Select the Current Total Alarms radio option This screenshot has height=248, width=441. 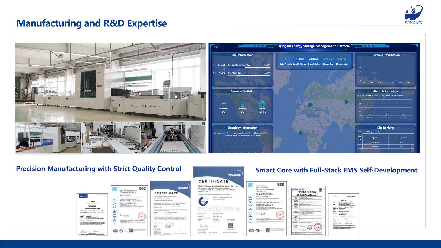click(358, 96)
